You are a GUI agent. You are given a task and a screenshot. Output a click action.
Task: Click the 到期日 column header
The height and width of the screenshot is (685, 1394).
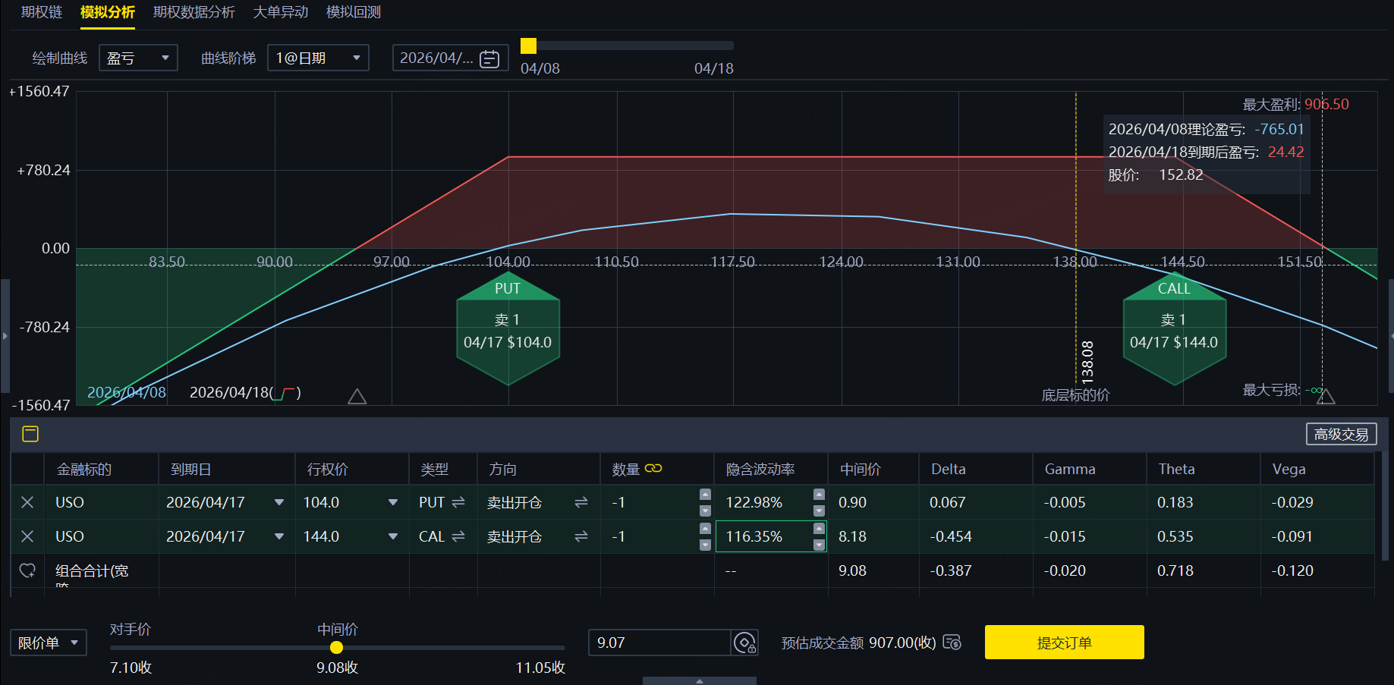coord(190,470)
